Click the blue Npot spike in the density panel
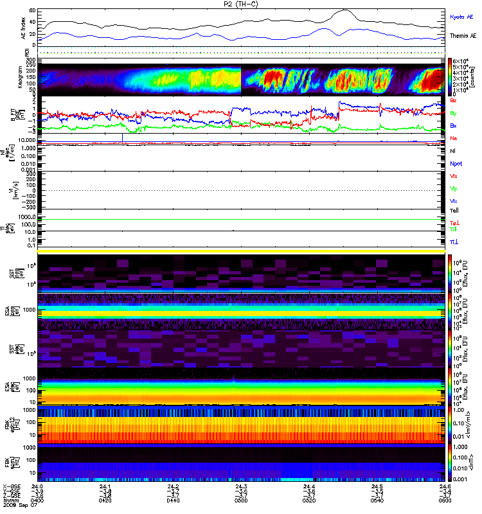The height and width of the screenshot is (514, 482). 123,137
